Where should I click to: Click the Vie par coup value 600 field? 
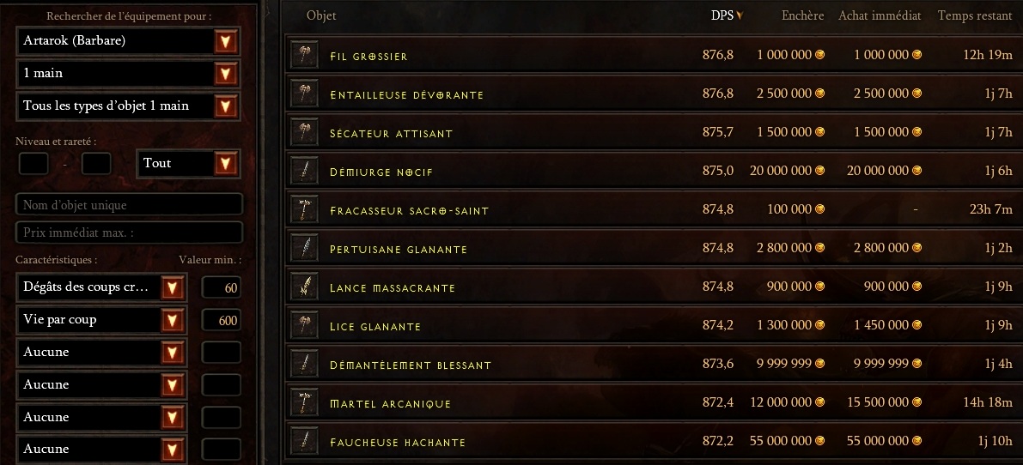coord(221,320)
